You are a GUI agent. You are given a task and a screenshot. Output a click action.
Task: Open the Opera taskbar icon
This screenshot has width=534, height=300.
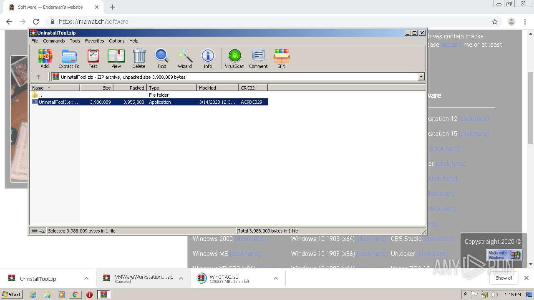pos(89,295)
